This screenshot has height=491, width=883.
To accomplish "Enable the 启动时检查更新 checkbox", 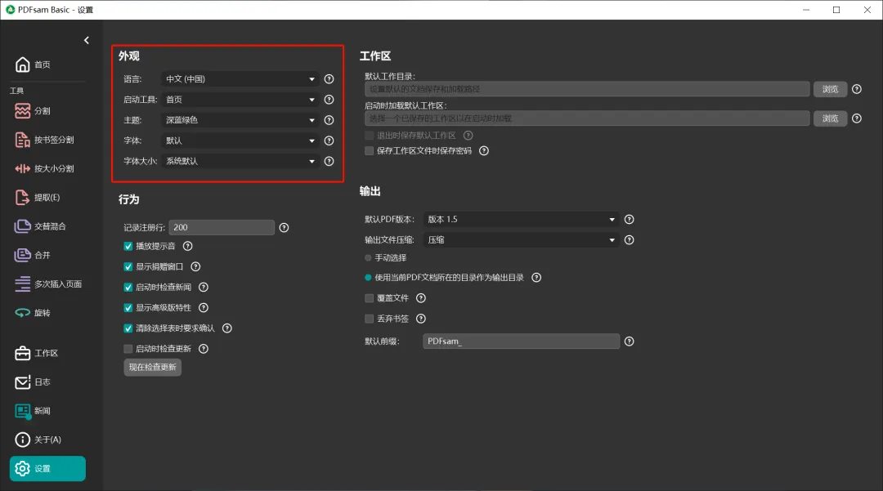I will [128, 349].
